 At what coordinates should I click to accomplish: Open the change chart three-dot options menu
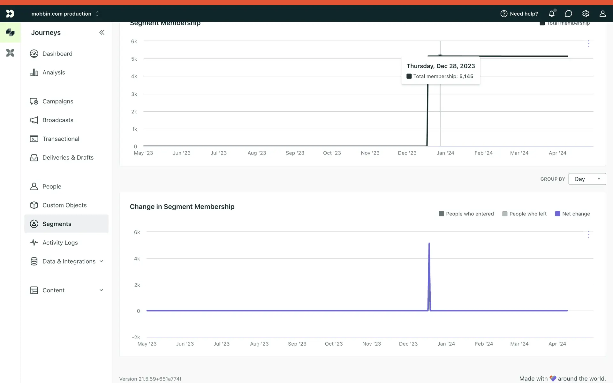point(588,235)
